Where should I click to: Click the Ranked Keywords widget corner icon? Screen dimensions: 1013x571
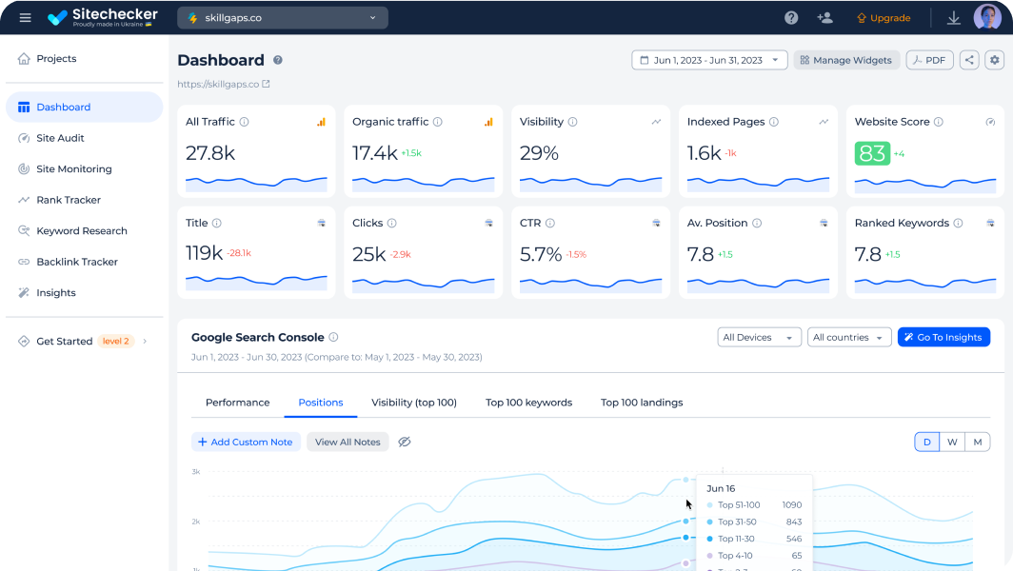tap(990, 223)
